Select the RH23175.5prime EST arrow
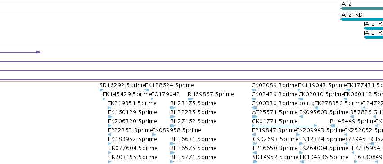383x164 pixels. [173, 108]
